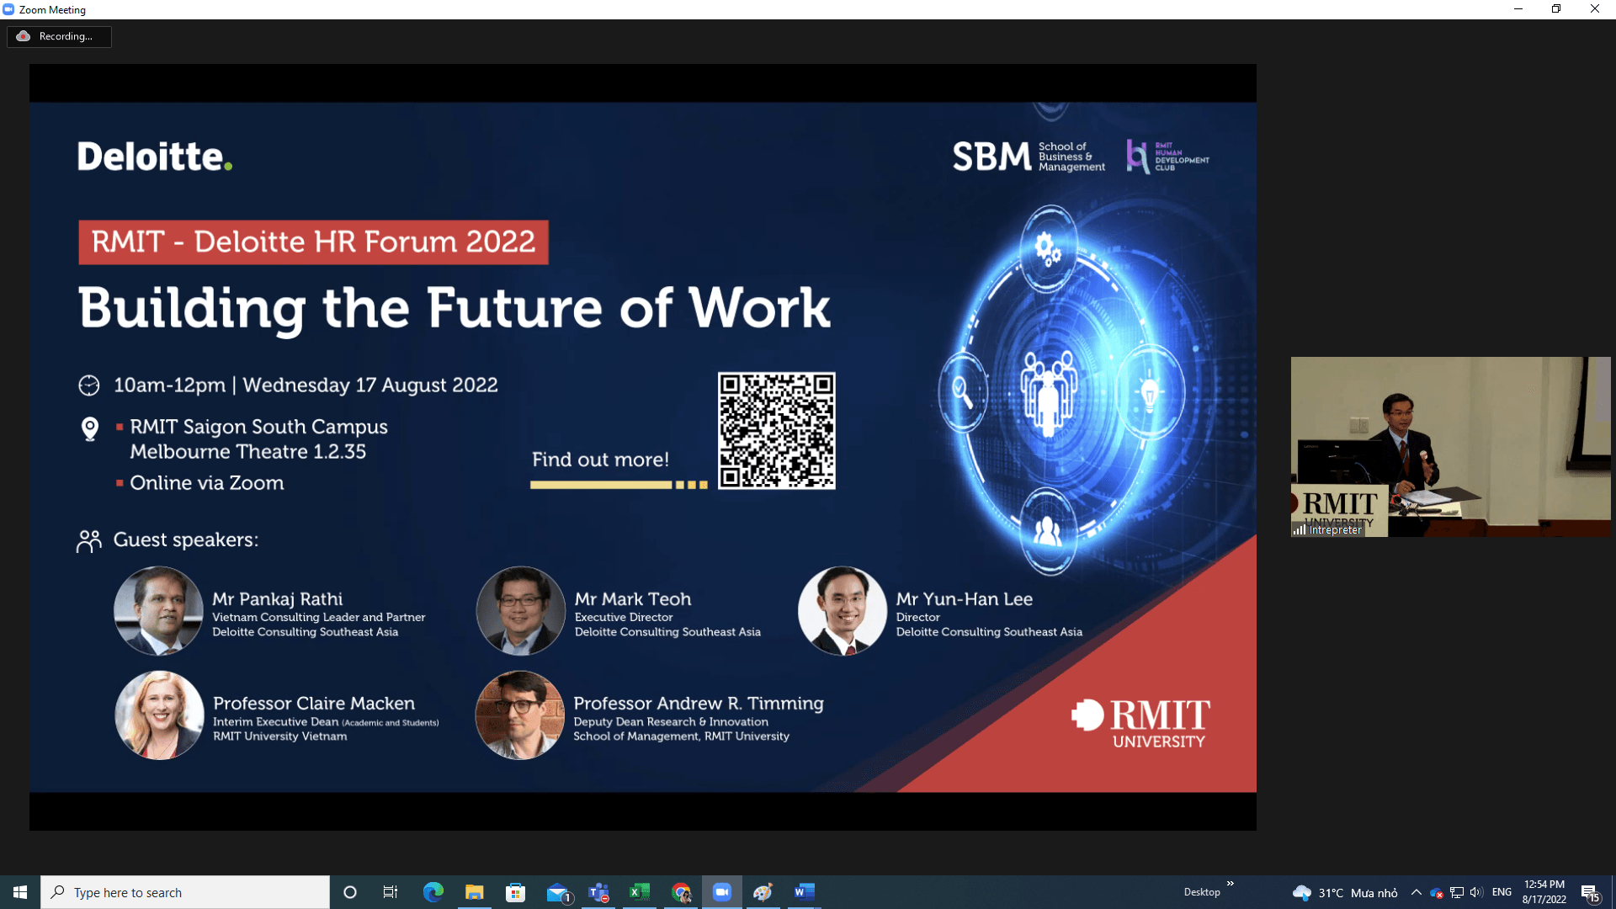1616x909 pixels.
Task: Open the network status tray icon
Action: tap(1457, 892)
